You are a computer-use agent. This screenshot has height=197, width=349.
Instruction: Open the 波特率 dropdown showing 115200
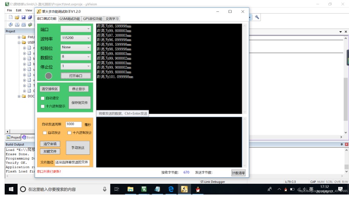76,38
